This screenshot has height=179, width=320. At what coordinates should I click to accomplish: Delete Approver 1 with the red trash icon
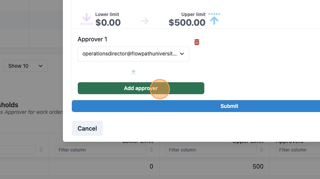[197, 42]
